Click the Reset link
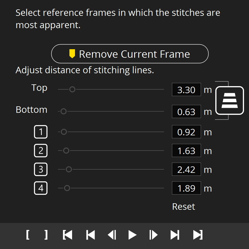The height and width of the screenshot is (249, 249). coord(183,207)
